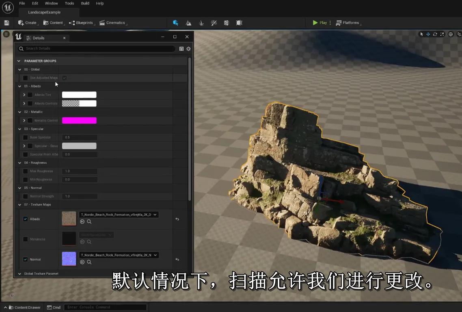Reset the Normal texture to default
Viewport: 462px width, 312px height.
(x=177, y=260)
